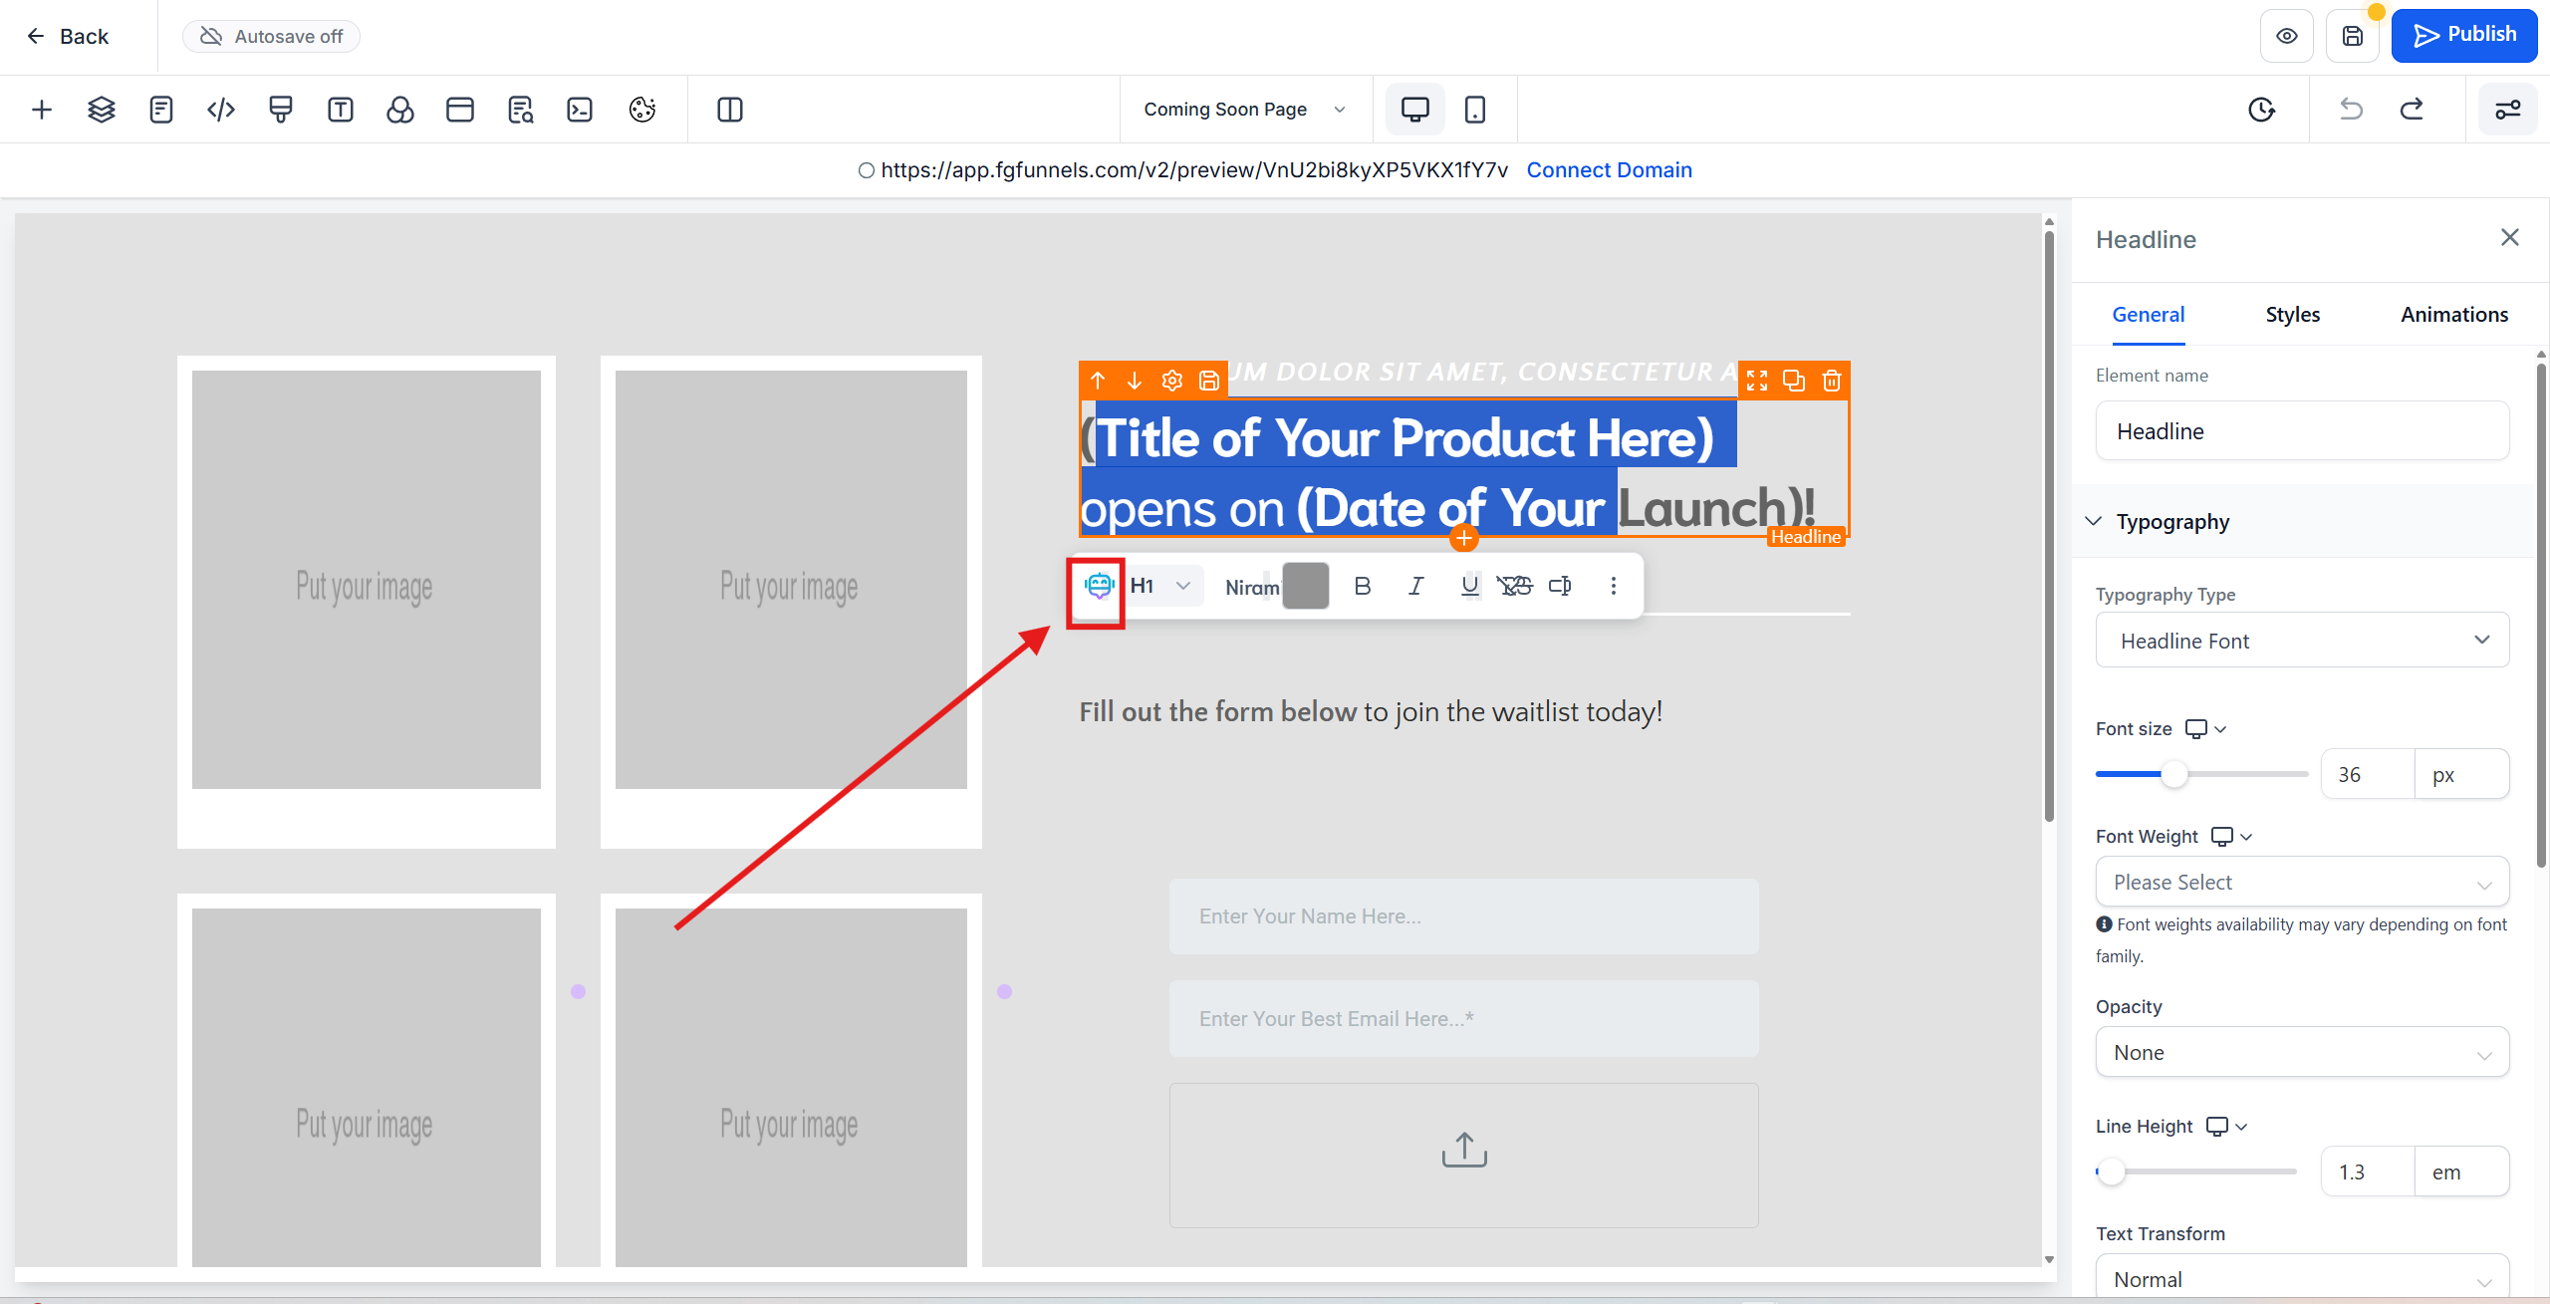Viewport: 2550px width, 1304px height.
Task: Click the custom code icon
Action: [x=221, y=110]
